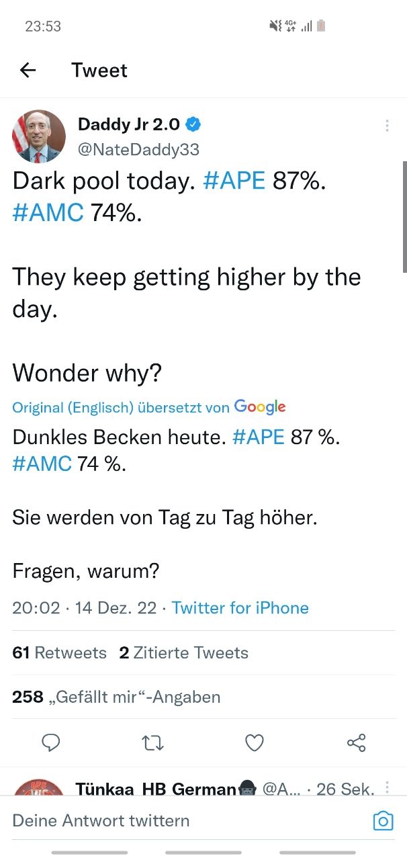Open the Twitter for iPhone source link
Screen dimensions: 407x860
pyautogui.click(x=240, y=608)
